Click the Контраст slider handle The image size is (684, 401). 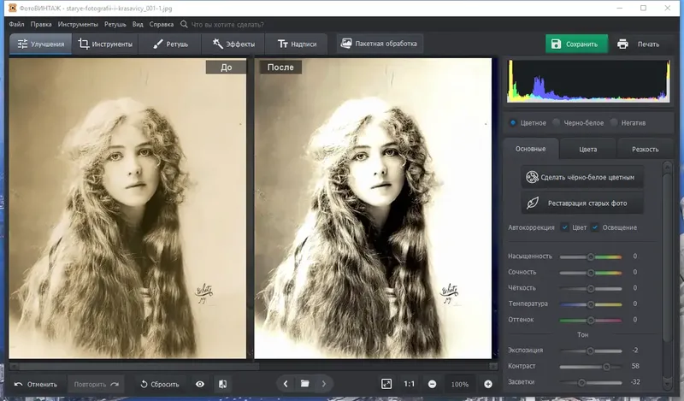coord(606,366)
